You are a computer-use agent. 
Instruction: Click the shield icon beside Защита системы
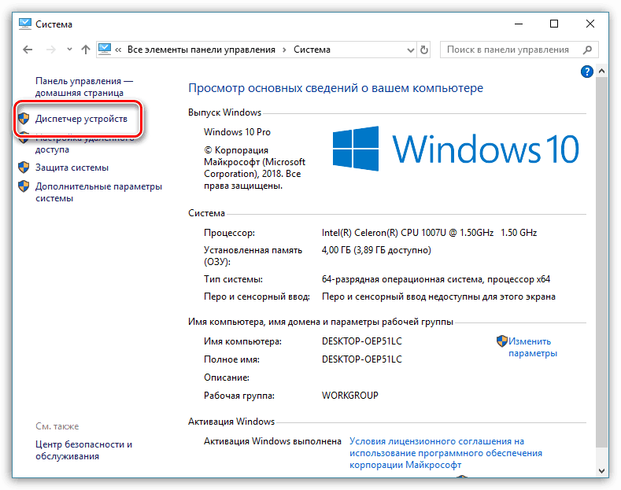click(x=24, y=168)
